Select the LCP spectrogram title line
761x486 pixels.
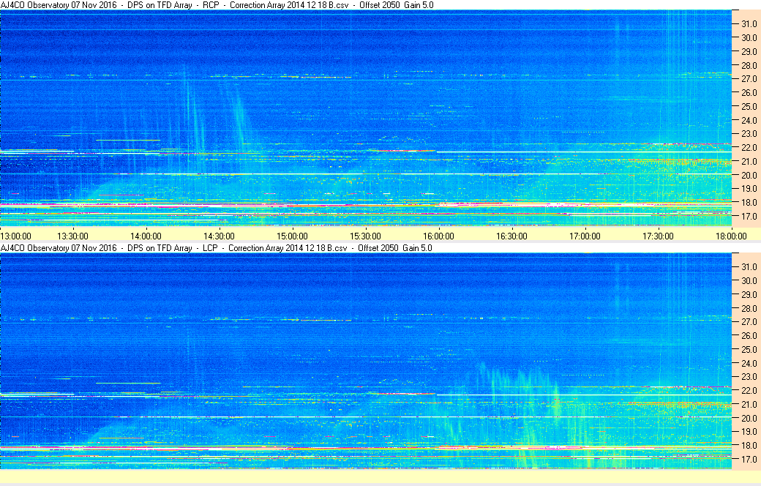coord(216,248)
